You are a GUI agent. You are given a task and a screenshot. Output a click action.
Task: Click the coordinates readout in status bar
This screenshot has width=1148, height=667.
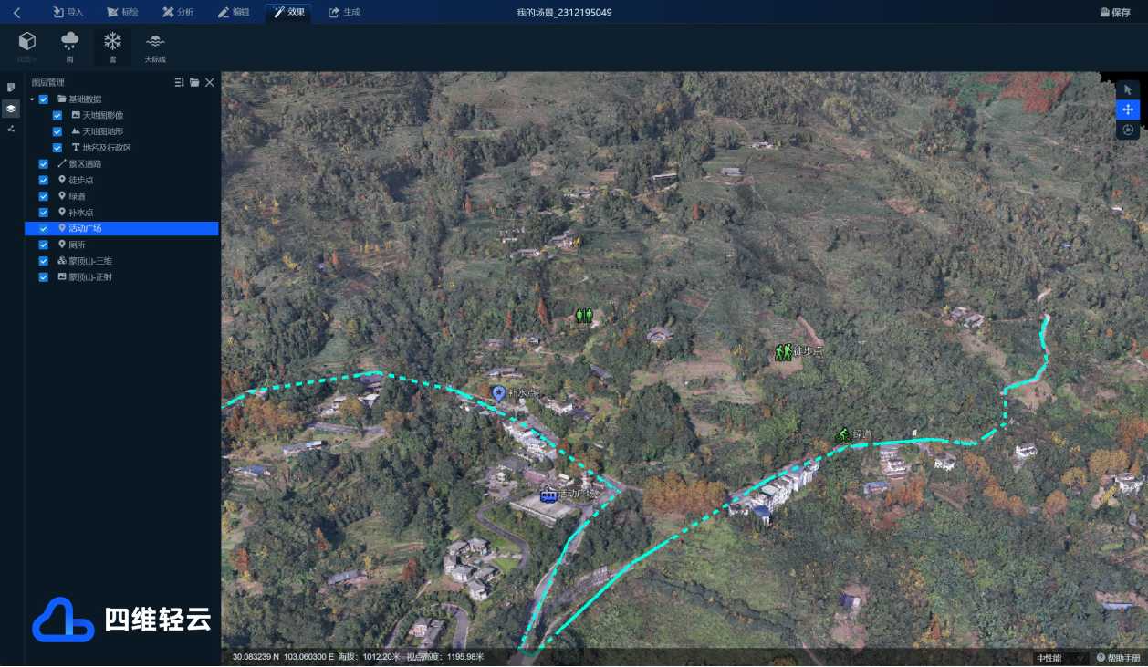[283, 657]
